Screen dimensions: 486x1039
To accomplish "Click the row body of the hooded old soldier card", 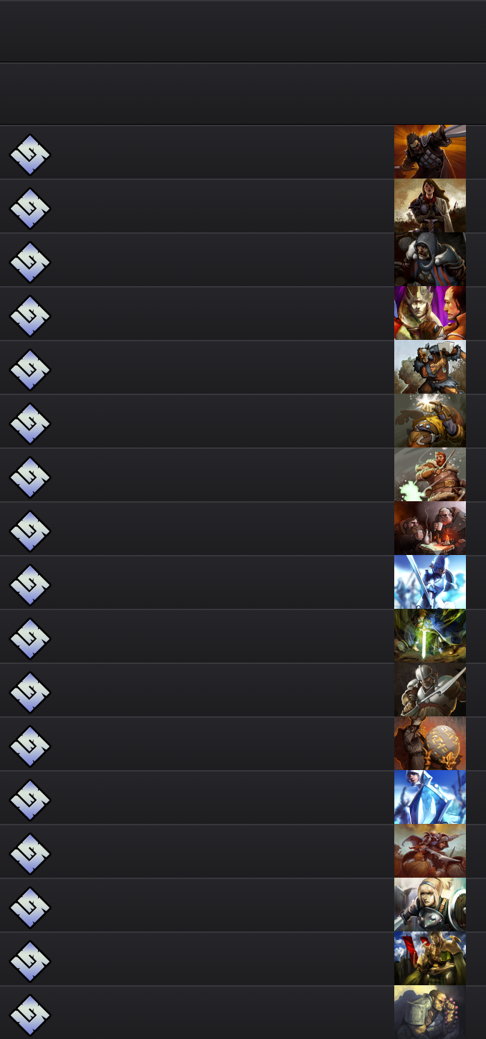I will [x=243, y=260].
